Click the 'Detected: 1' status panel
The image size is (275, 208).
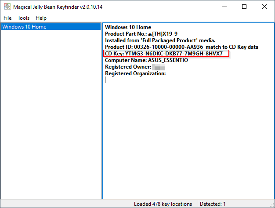(213, 204)
